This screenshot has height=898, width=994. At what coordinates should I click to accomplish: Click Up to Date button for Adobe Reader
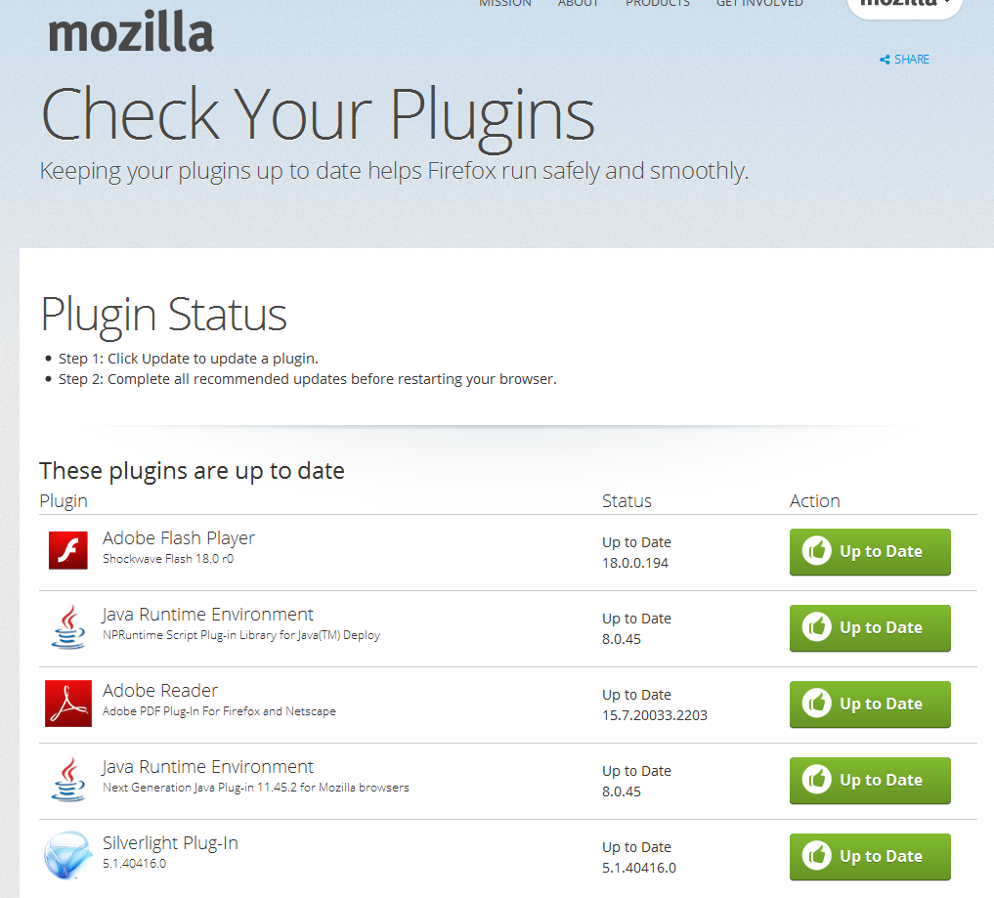click(x=870, y=705)
